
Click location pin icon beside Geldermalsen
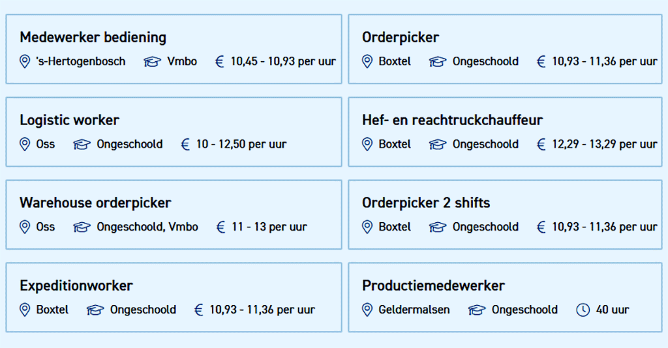pos(367,310)
